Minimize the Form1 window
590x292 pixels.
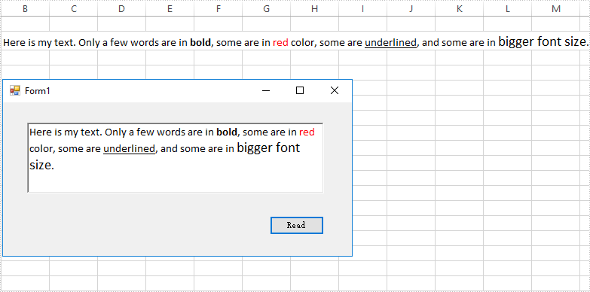click(266, 90)
